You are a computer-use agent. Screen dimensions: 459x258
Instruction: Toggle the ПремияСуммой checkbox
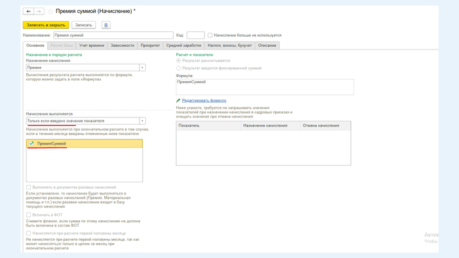(x=32, y=144)
